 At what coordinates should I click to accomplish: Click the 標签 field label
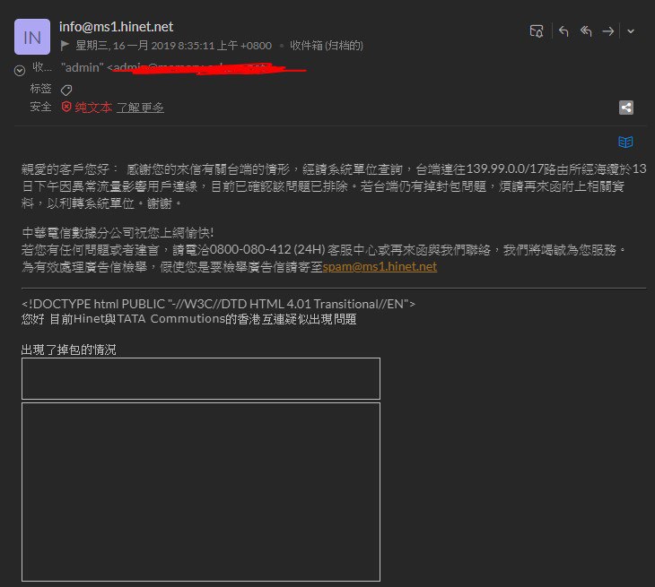coord(40,89)
